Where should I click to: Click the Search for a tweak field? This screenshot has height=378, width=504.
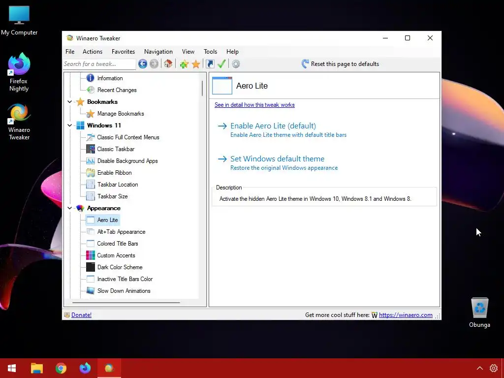click(x=99, y=64)
